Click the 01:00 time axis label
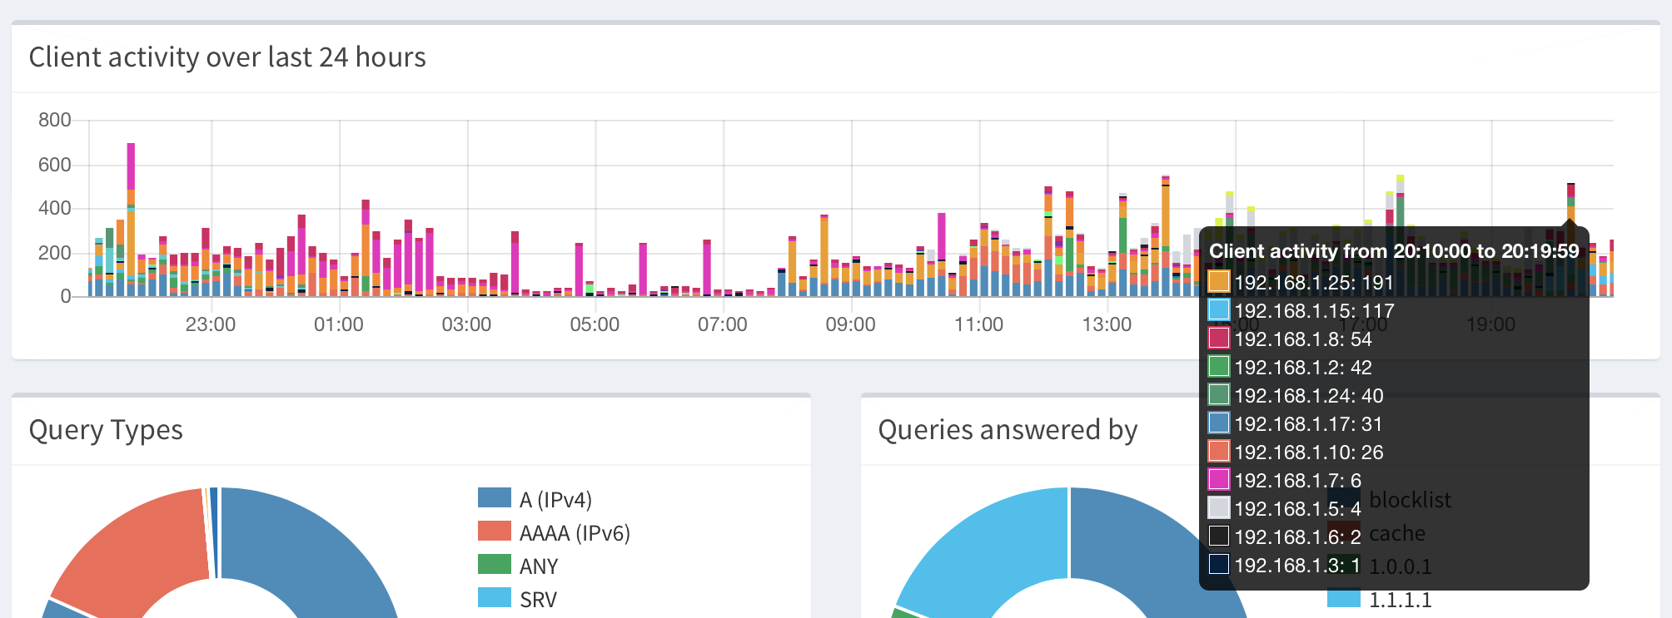1672x618 pixels. [339, 324]
